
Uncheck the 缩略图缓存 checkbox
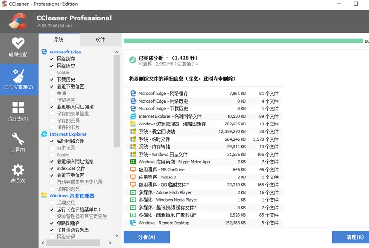[x=52, y=223]
